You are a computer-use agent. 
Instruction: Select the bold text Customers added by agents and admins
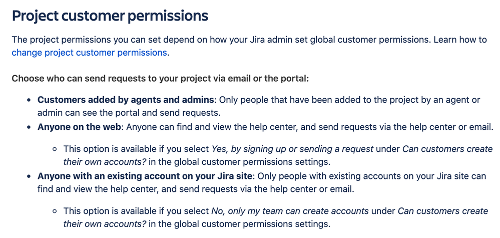pos(126,100)
